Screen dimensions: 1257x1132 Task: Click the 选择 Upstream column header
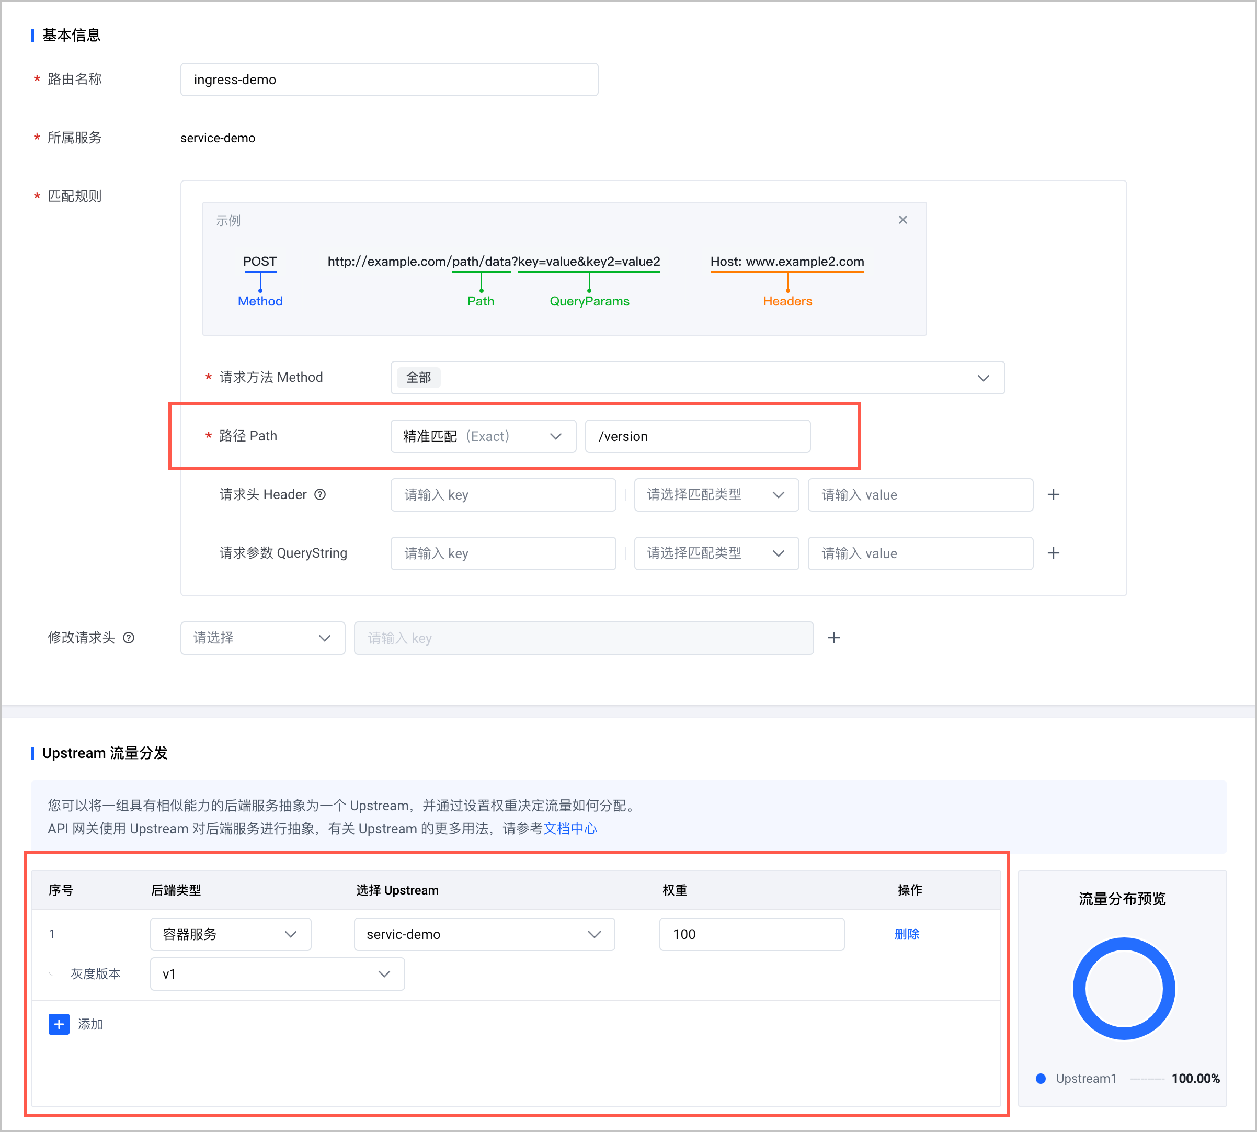[397, 889]
